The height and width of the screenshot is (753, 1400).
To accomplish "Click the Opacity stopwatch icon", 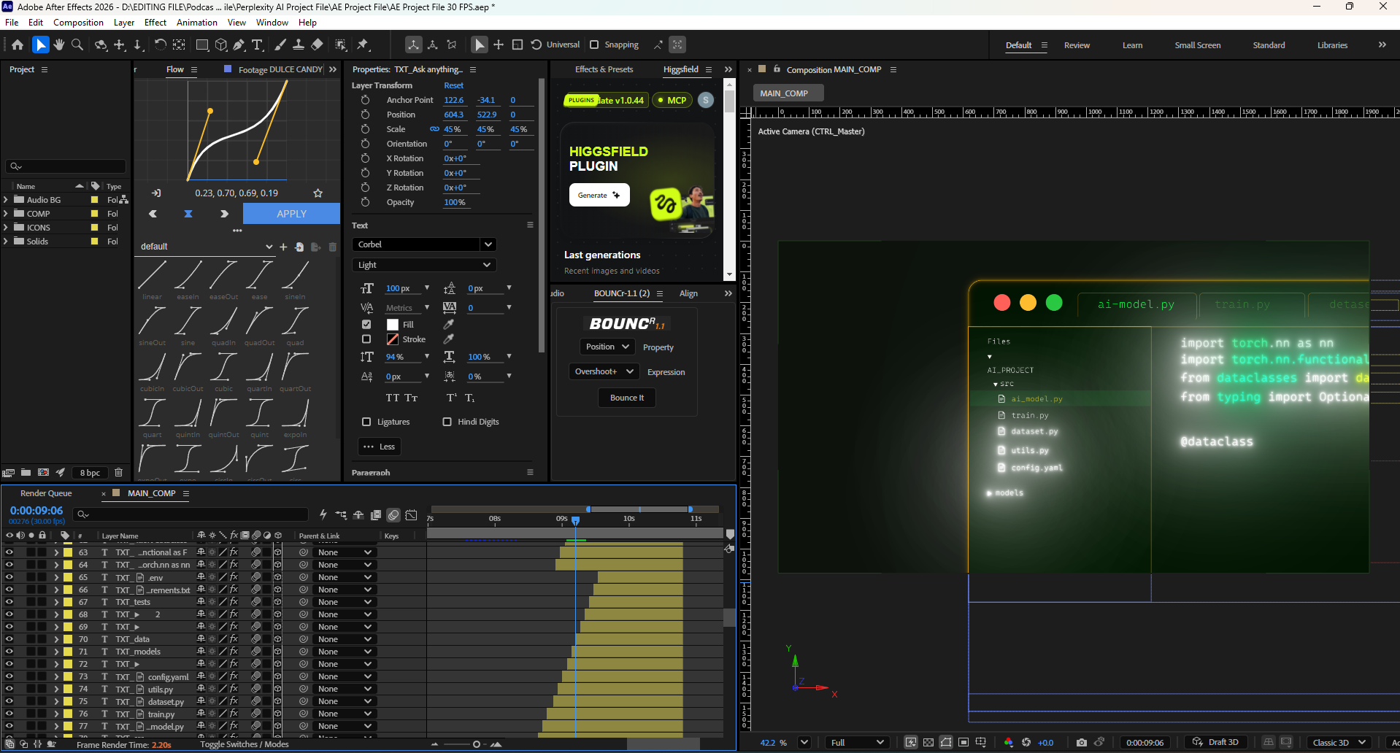I will (x=365, y=202).
